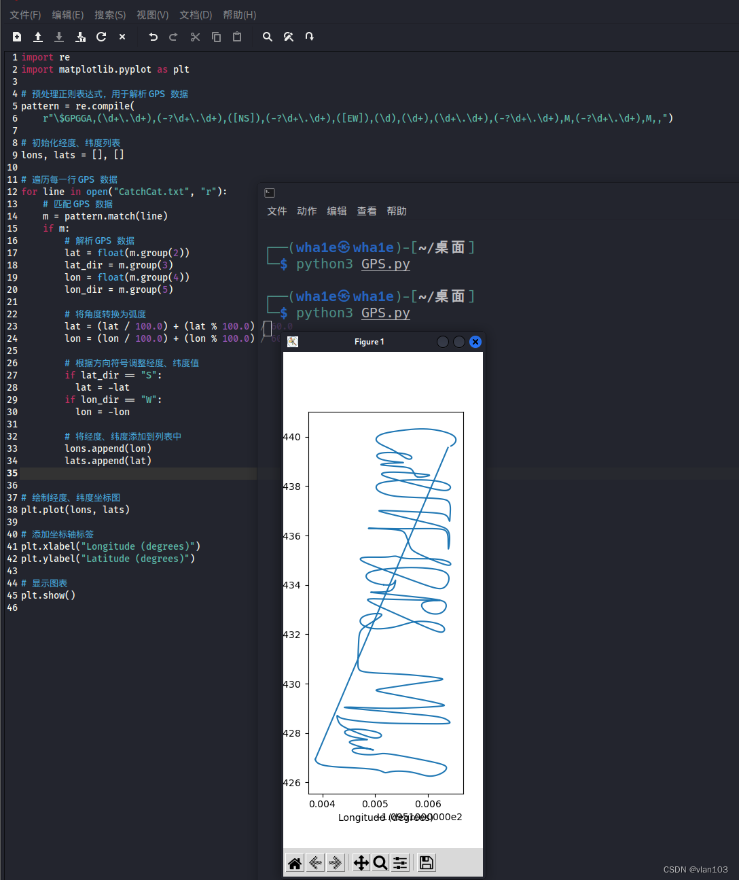The width and height of the screenshot is (739, 880).
Task: Open terminal 帮助 menu
Action: 397,211
